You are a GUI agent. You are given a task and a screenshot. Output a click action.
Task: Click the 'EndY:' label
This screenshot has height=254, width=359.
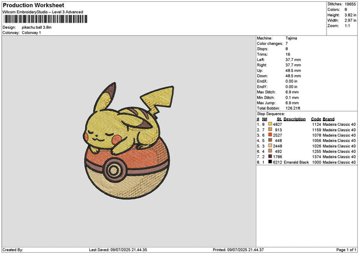click(x=262, y=87)
